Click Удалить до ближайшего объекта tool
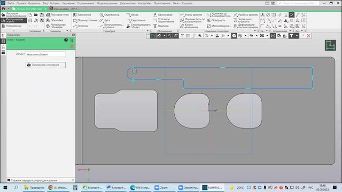This screenshot has width=342, height=192. 219,14
